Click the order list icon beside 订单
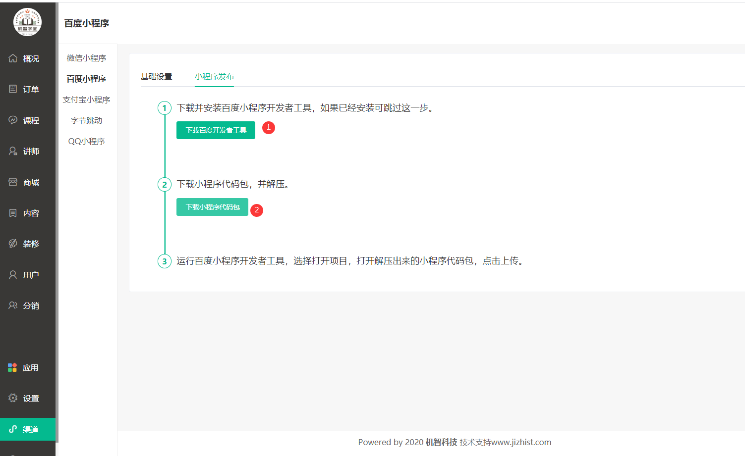Screen dimensions: 745x456 (x=13, y=89)
